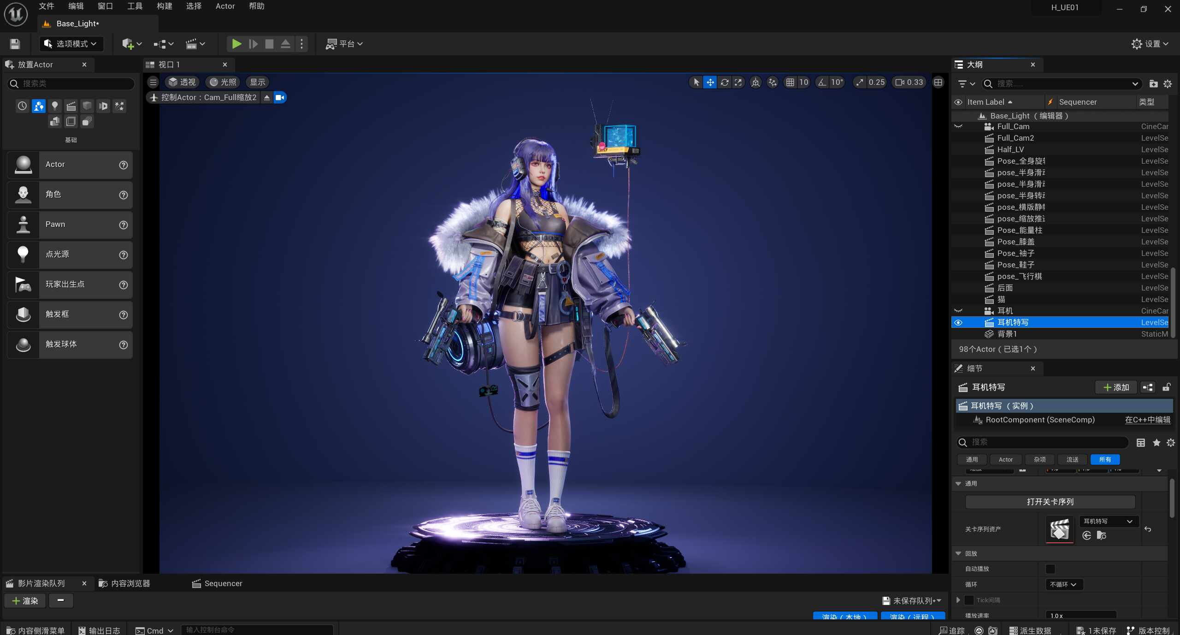The width and height of the screenshot is (1180, 635).
Task: Click the 打开关卡序列 button
Action: (x=1050, y=502)
